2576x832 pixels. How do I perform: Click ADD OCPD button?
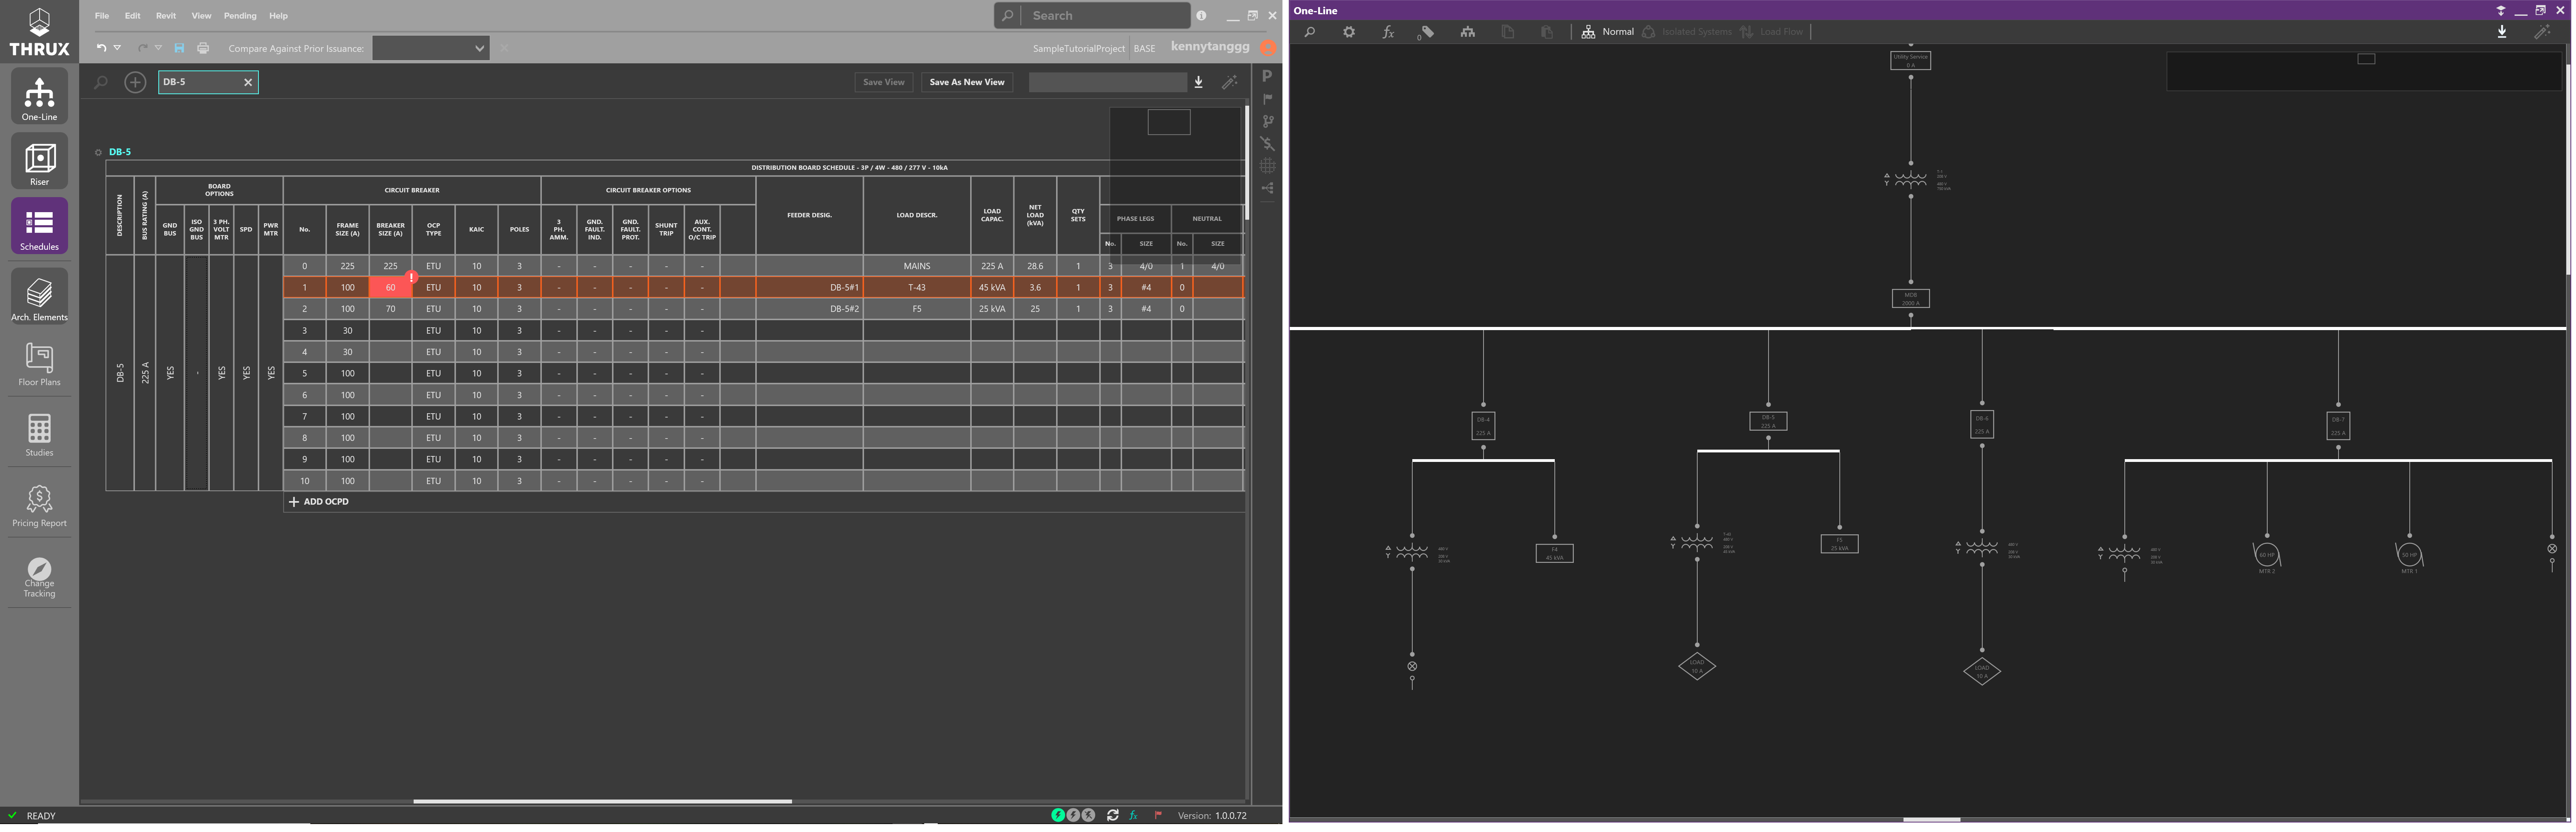(x=319, y=502)
